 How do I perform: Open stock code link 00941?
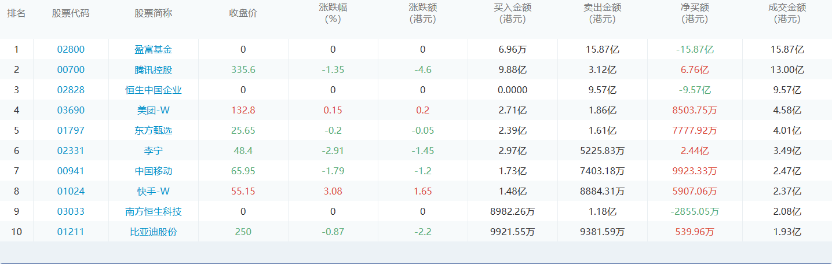pos(71,171)
